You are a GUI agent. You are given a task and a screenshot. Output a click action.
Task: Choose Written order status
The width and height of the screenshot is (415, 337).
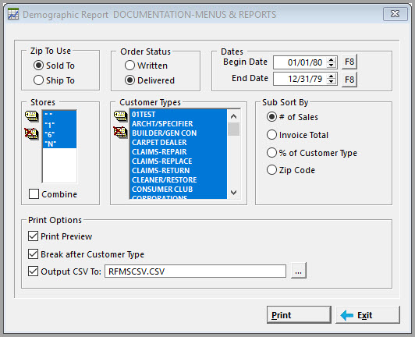click(129, 65)
